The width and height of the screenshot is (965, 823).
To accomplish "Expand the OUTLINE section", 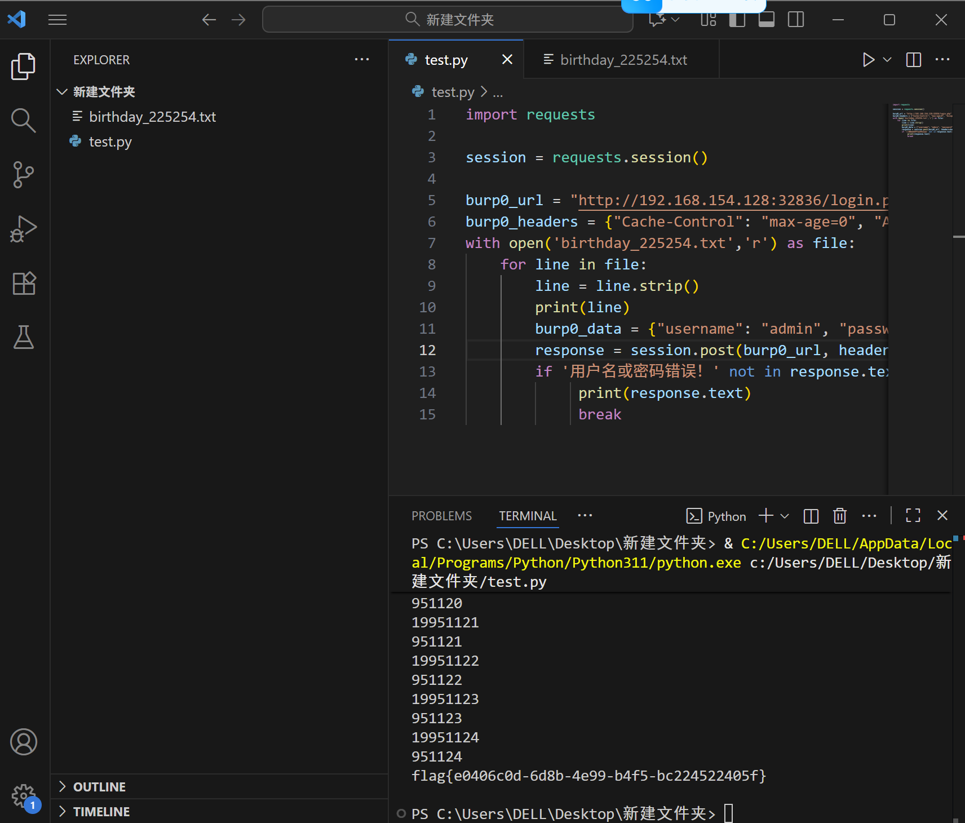I will pos(99,787).
